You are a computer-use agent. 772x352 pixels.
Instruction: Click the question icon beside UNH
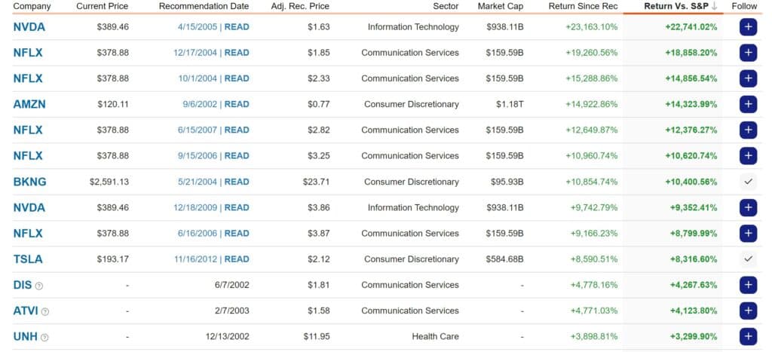(44, 337)
